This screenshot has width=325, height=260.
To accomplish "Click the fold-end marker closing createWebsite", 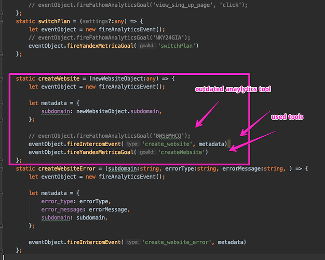I will click(1, 160).
